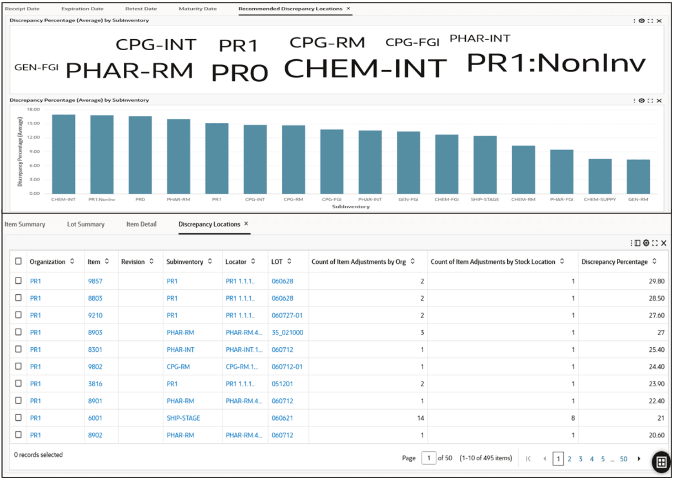Image resolution: width=673 pixels, height=479 pixels.
Task: Click the 29.80 discrepancy percentage value
Action: 657,281
